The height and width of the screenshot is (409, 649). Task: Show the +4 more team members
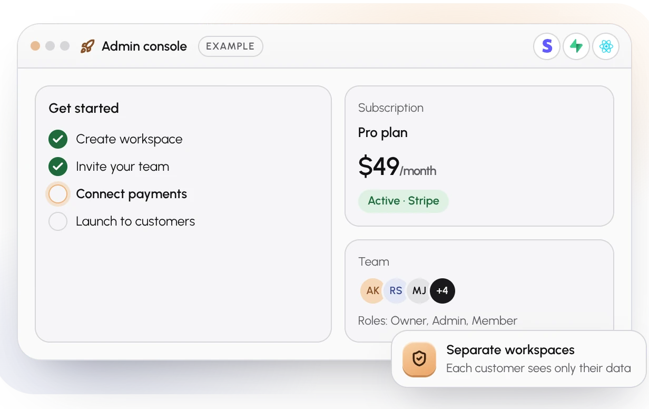[x=442, y=291]
